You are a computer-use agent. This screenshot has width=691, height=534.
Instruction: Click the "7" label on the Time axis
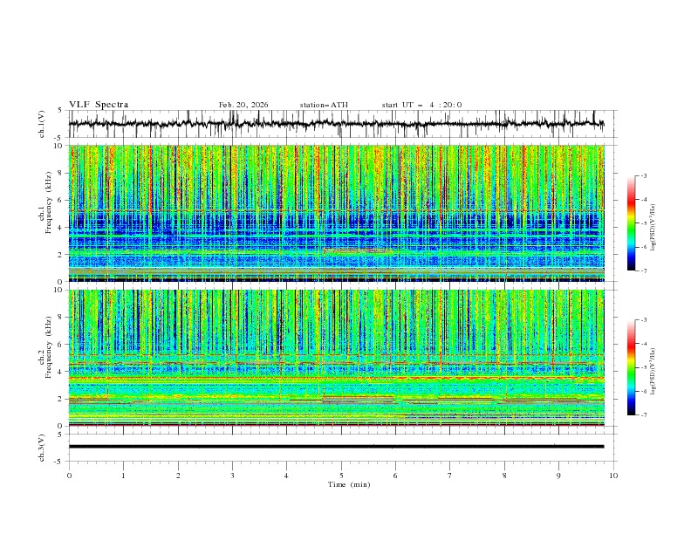pyautogui.click(x=450, y=476)
